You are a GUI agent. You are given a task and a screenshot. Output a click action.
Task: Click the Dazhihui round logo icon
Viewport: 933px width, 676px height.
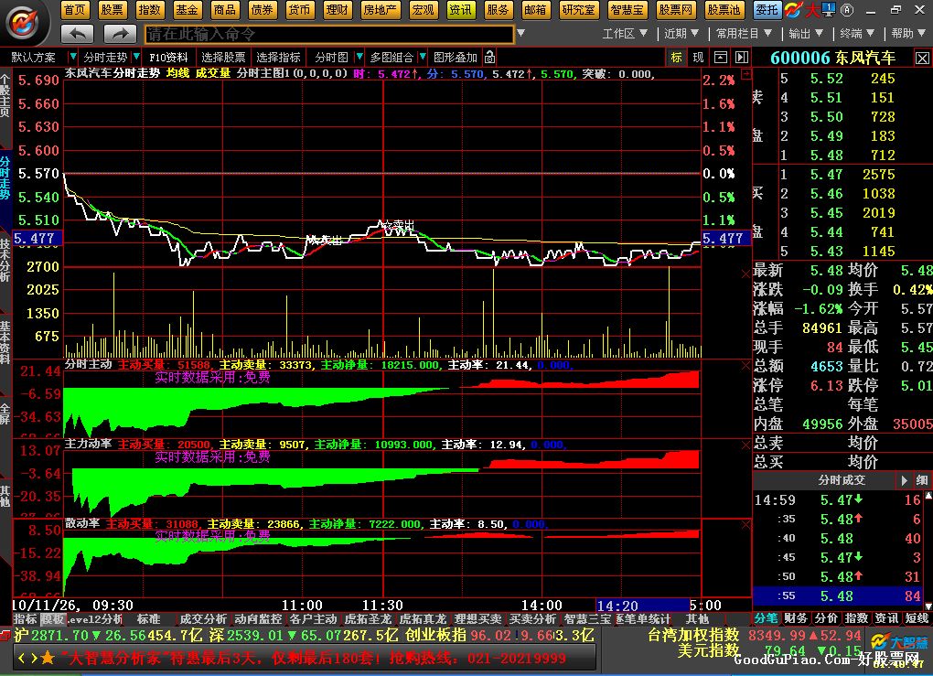pos(23,23)
